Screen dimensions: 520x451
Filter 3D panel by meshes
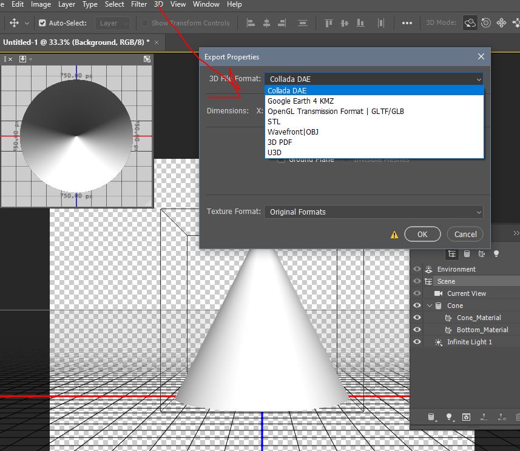click(x=467, y=254)
